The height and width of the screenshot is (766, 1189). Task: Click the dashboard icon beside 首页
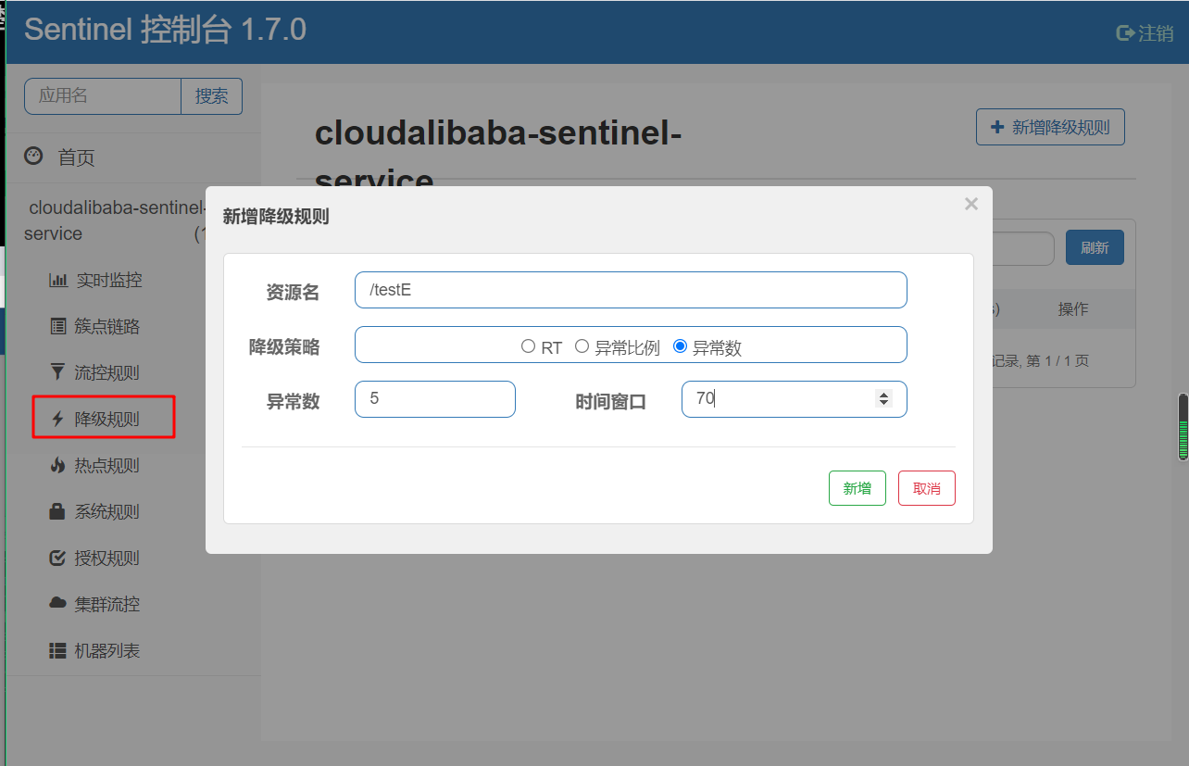point(33,157)
